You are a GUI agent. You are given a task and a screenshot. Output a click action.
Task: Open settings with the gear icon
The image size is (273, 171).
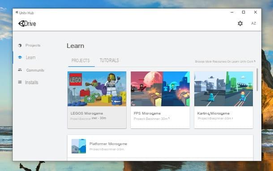(x=240, y=23)
